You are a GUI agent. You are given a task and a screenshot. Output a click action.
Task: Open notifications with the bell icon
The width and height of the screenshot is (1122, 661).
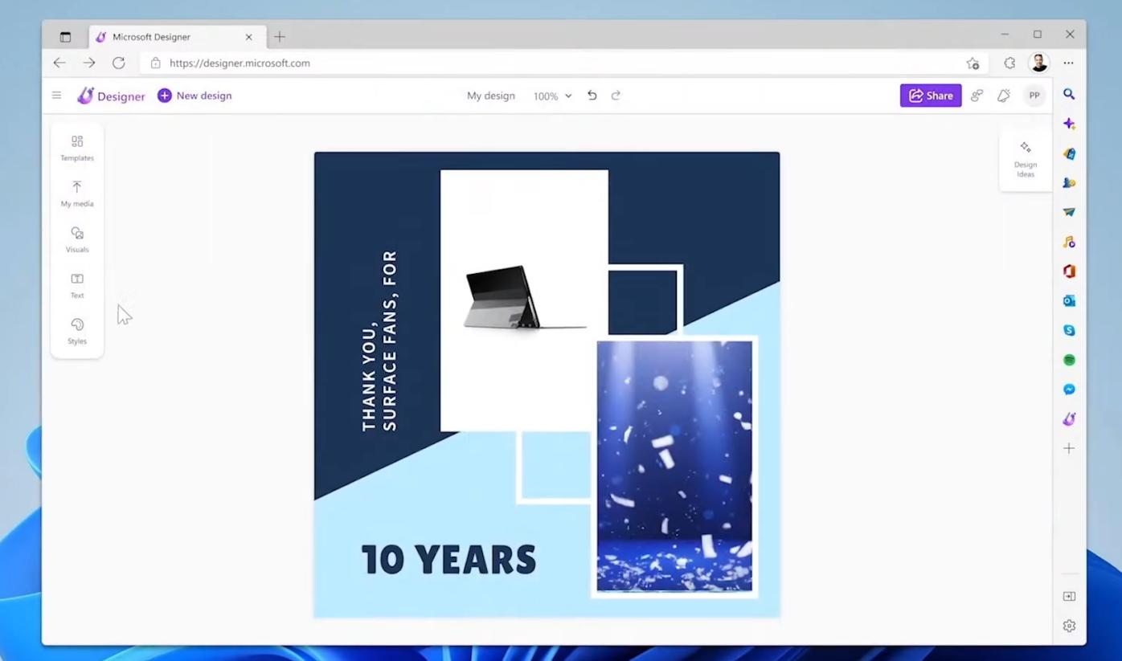pyautogui.click(x=1003, y=95)
